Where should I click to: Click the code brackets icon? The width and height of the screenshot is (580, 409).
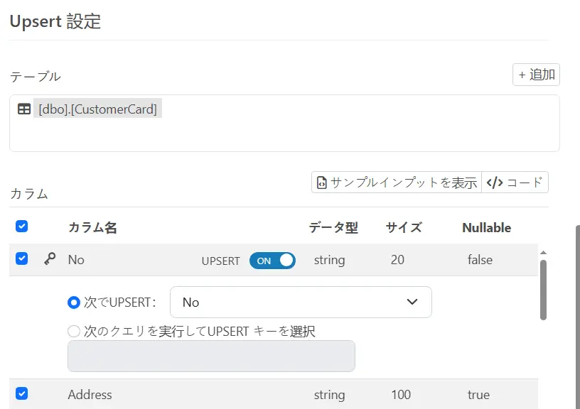click(495, 182)
